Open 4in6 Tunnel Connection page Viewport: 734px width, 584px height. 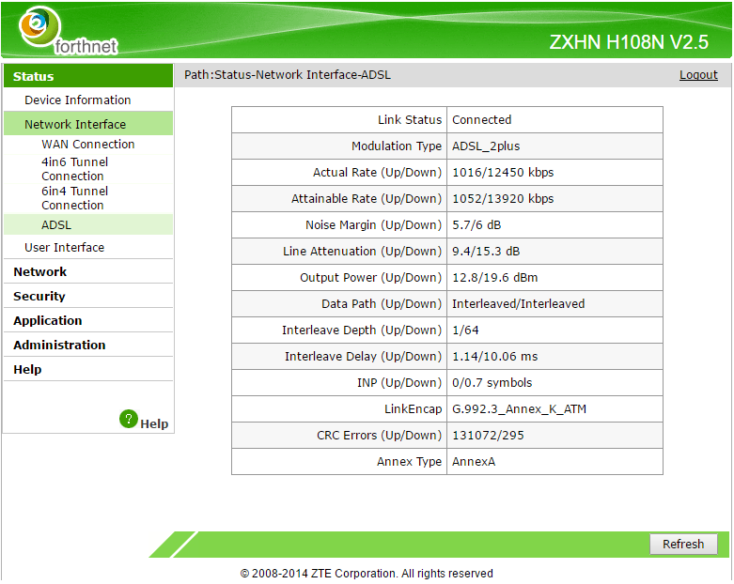(74, 169)
